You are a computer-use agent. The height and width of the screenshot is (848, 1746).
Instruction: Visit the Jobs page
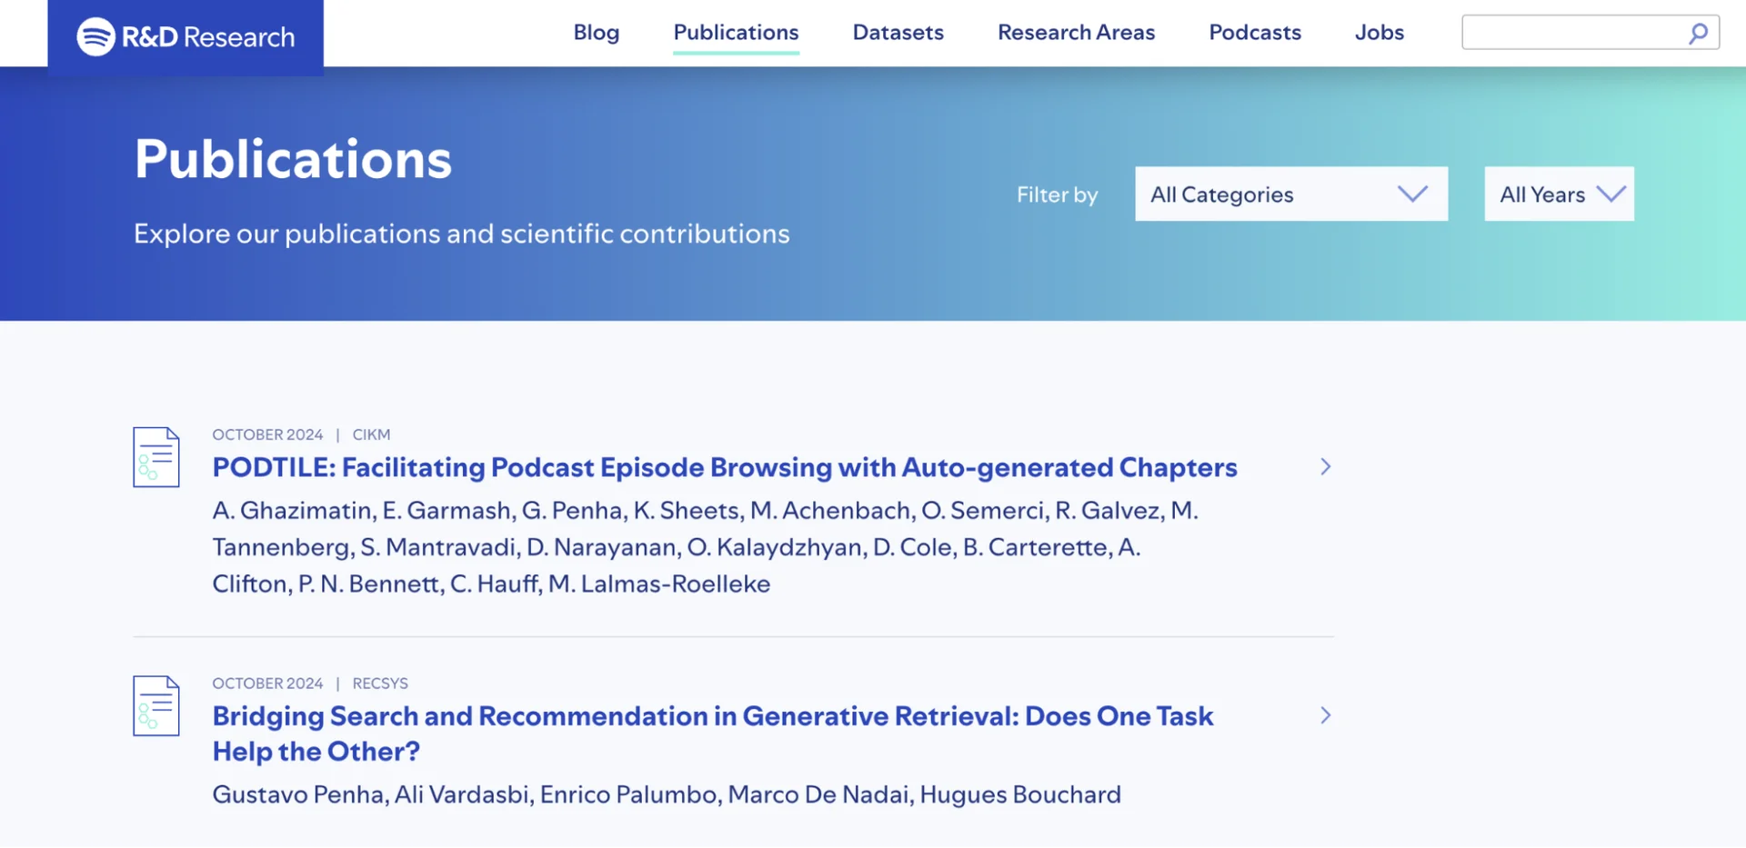[1380, 33]
